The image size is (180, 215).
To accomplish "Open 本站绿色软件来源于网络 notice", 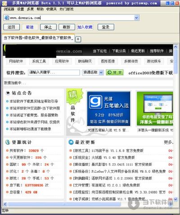I will pos(35,122).
